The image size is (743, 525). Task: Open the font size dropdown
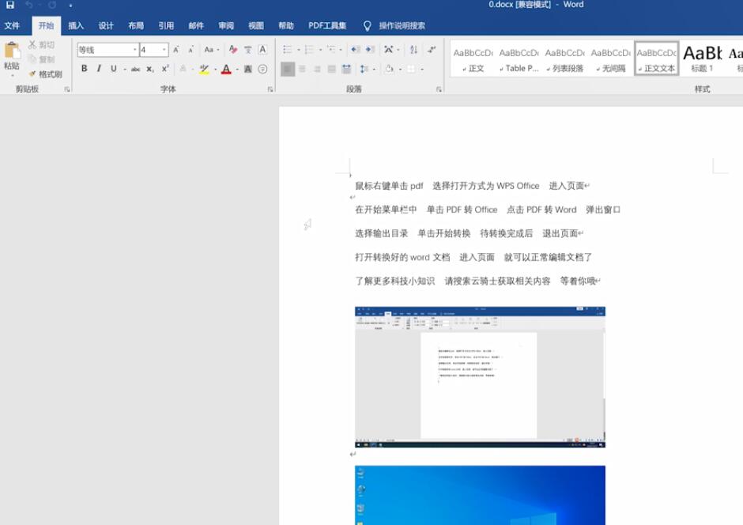164,49
